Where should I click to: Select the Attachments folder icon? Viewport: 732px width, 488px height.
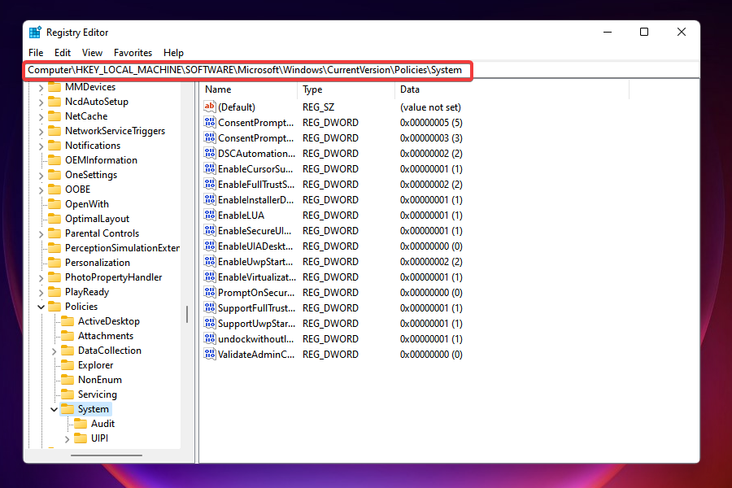click(68, 336)
